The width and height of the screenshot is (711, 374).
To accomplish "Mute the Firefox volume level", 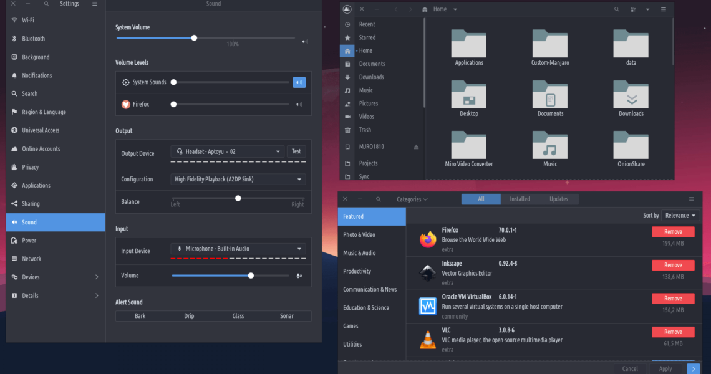I will (x=299, y=105).
